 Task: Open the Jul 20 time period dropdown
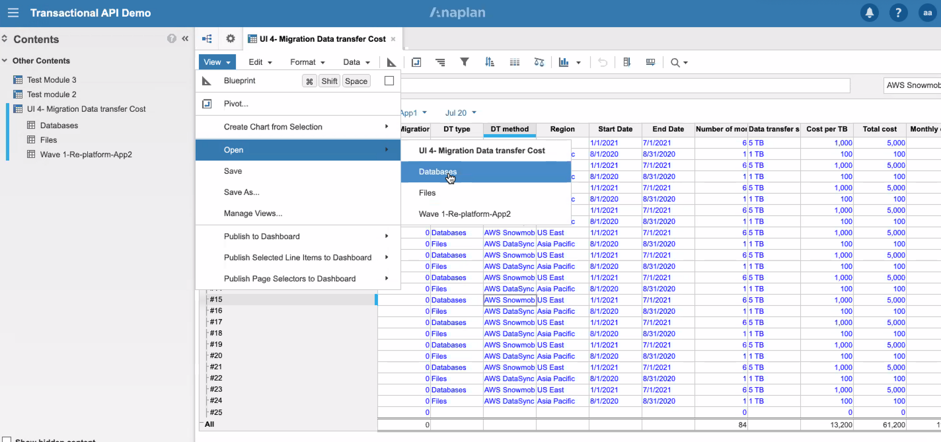tap(460, 112)
